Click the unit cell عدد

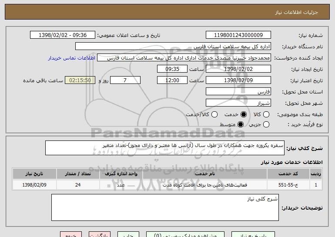click(121, 185)
